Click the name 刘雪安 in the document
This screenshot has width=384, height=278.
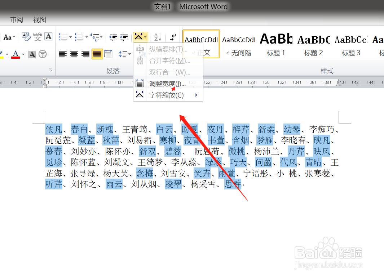coord(173,173)
